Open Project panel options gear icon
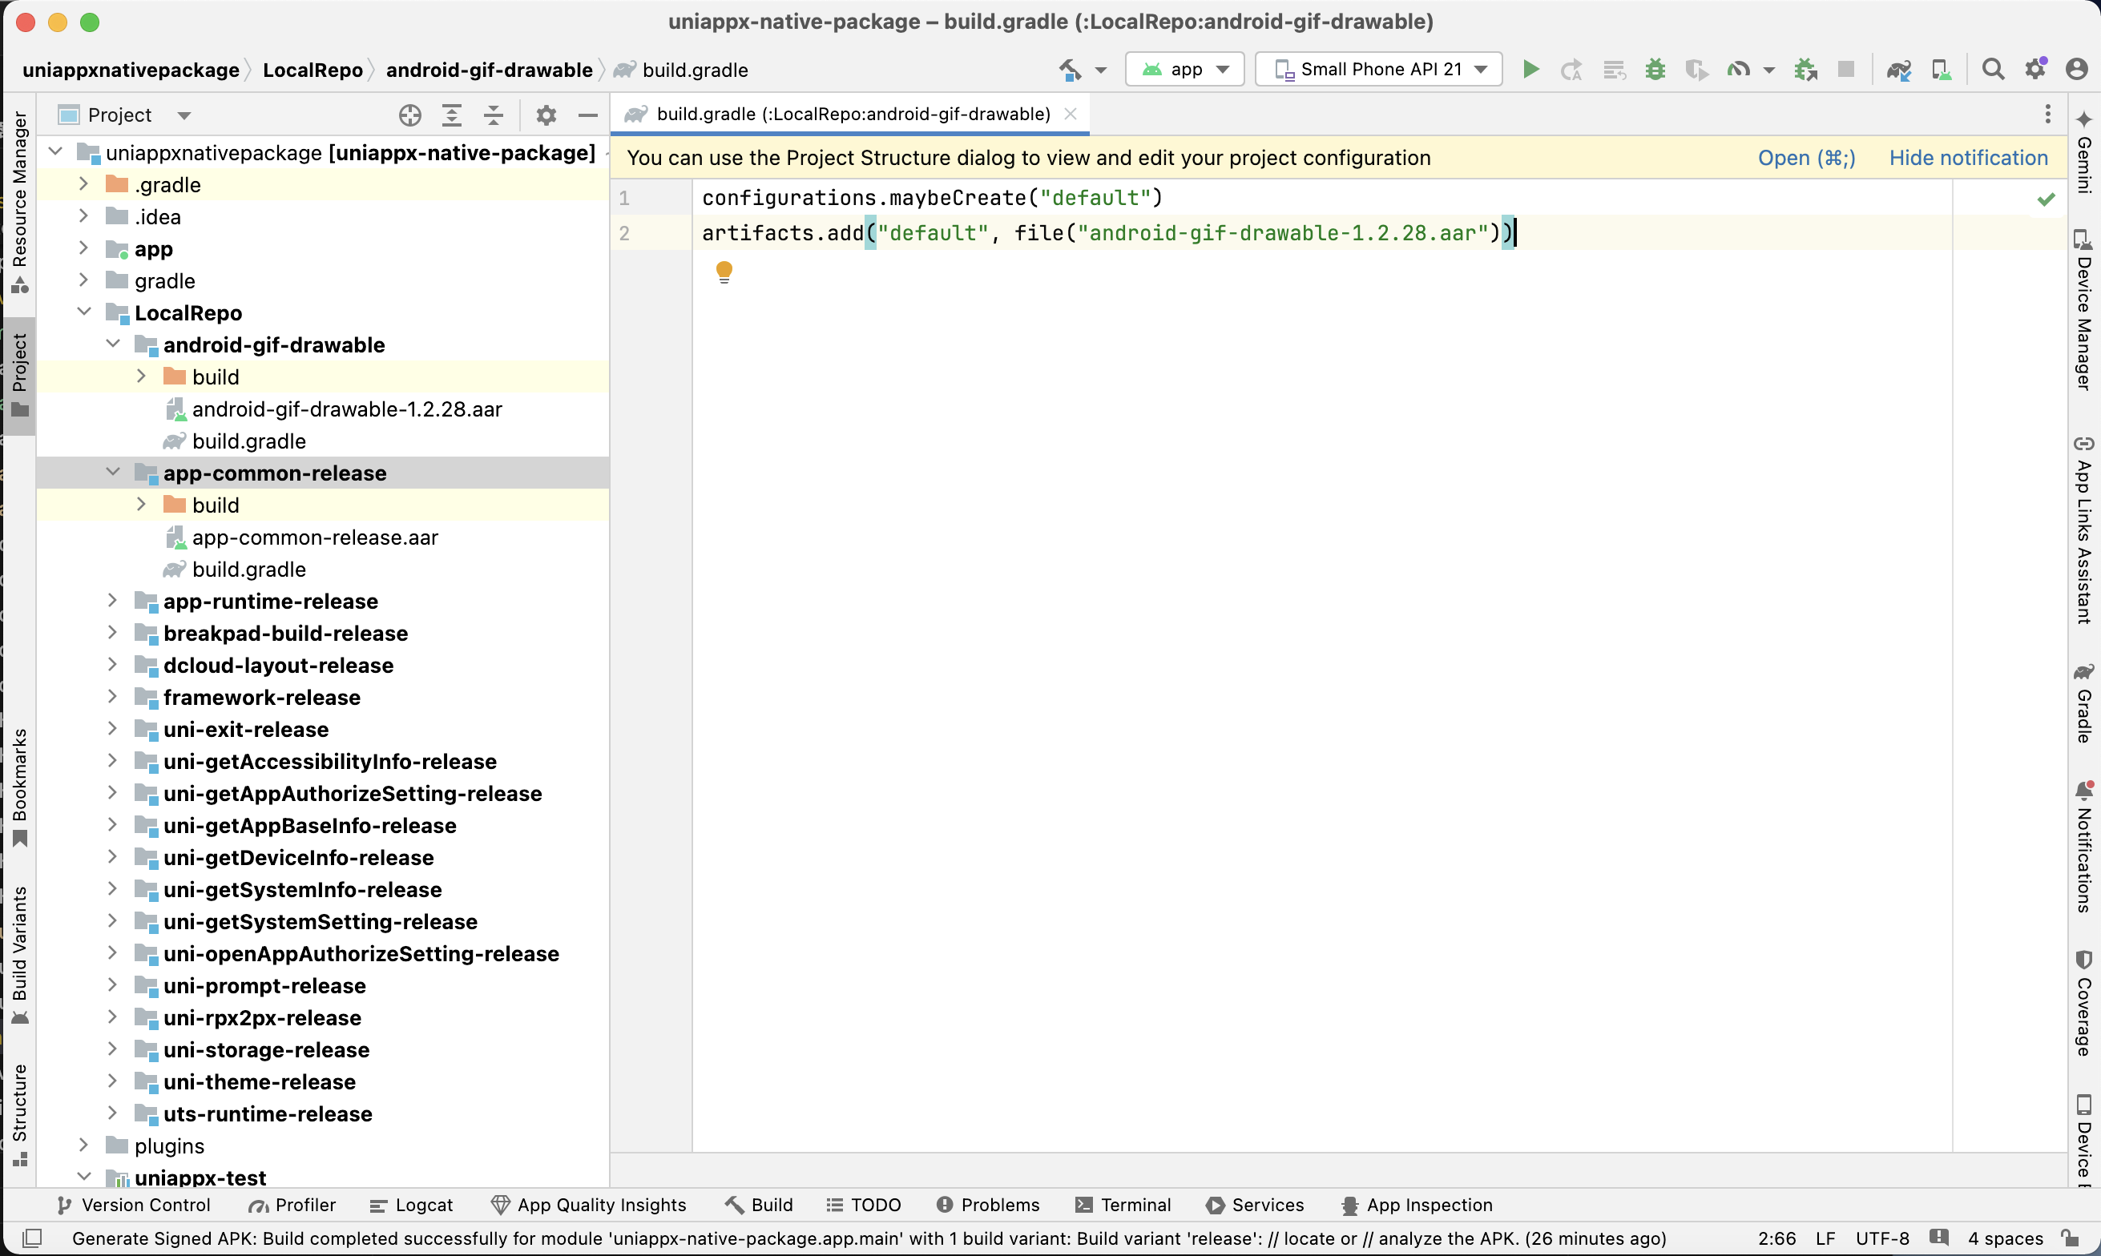Viewport: 2101px width, 1256px height. click(x=546, y=115)
